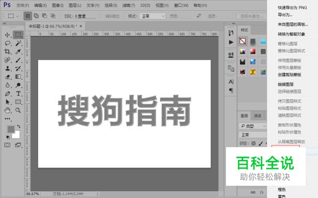This screenshot has width=318, height=198.
Task: Select the Zoom tool
Action: point(18,110)
